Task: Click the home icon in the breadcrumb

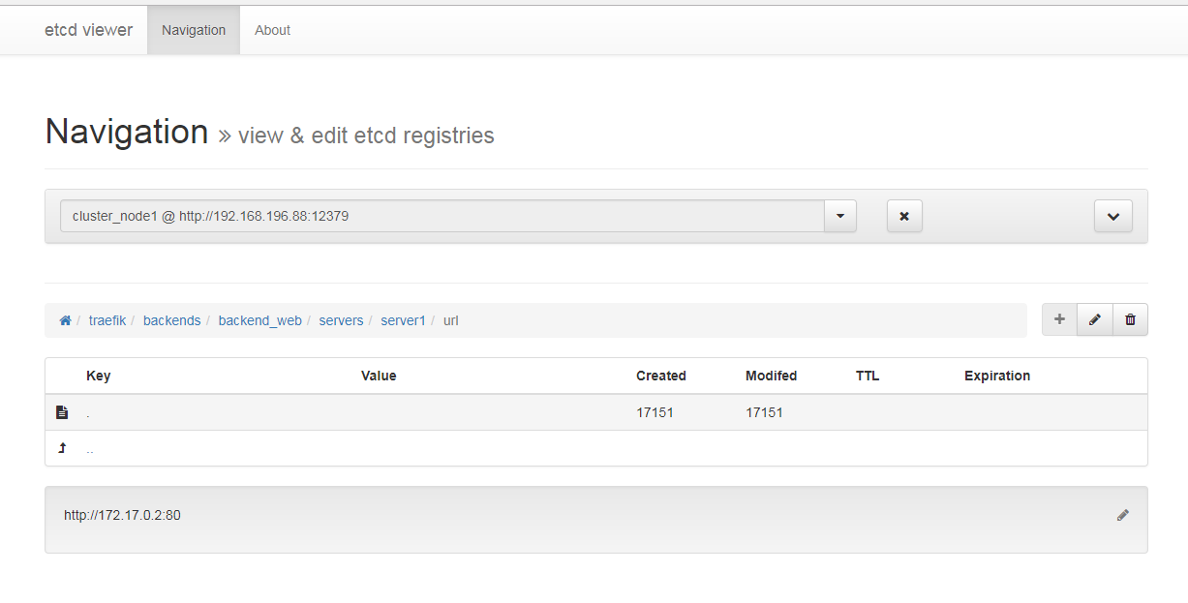Action: [65, 319]
